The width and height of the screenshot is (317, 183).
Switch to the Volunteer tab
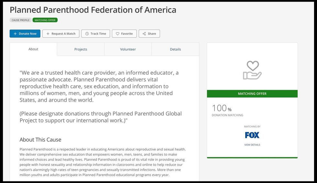[x=128, y=49]
